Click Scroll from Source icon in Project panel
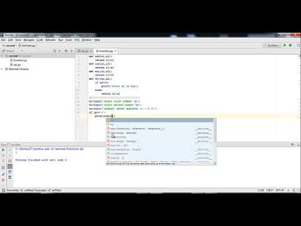The image size is (301, 226). pyautogui.click(x=55, y=51)
